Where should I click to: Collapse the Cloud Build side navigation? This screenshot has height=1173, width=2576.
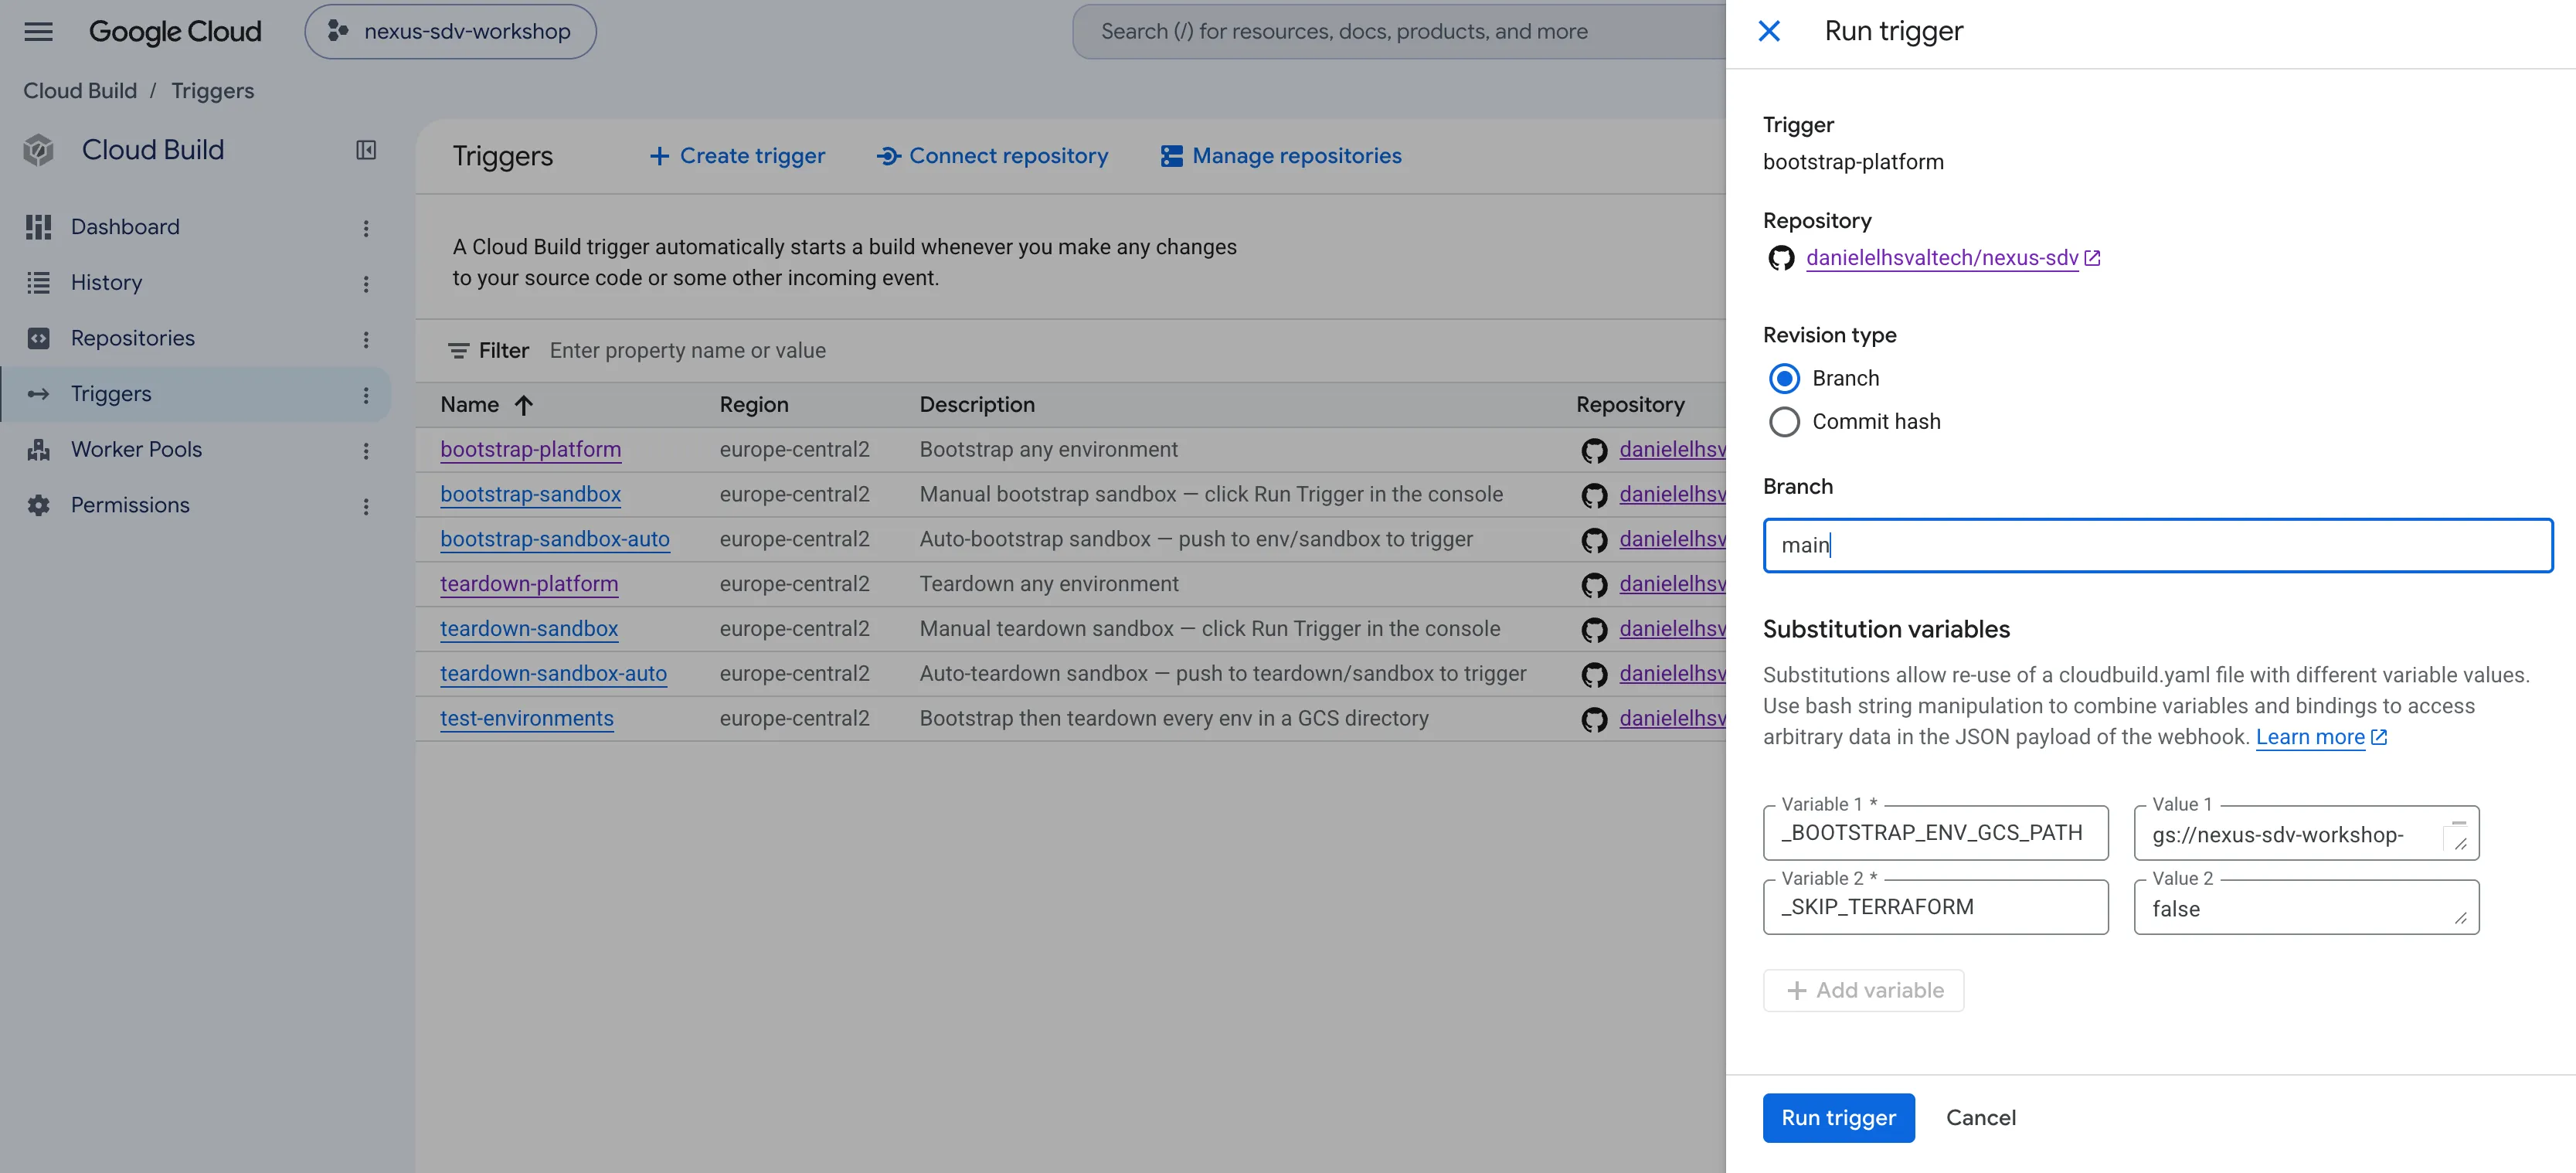click(366, 150)
